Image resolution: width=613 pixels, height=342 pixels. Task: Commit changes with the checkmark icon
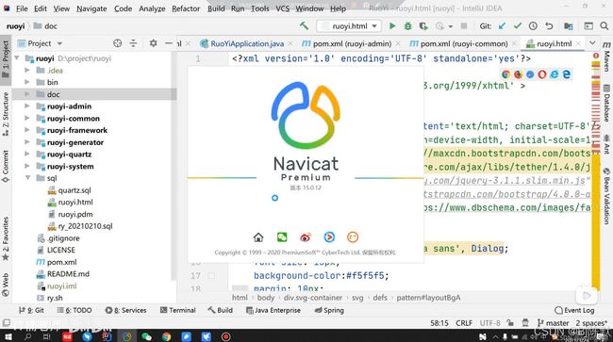tap(518, 25)
